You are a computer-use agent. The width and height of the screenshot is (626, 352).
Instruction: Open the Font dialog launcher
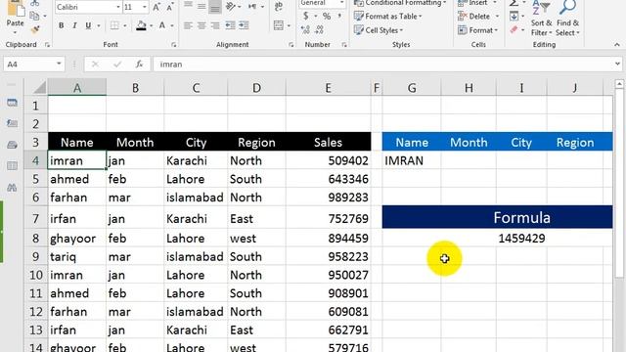click(x=174, y=45)
